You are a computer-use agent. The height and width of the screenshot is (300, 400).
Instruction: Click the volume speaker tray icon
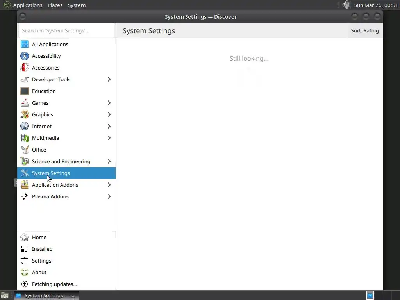pos(346,5)
